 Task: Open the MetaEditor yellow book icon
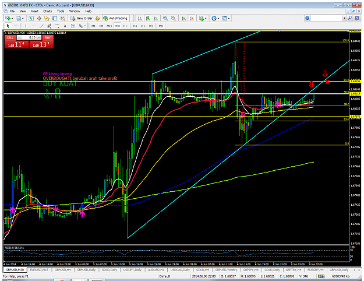(97, 18)
